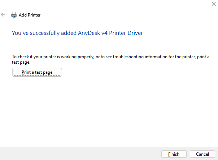Close the Add Printer dialog window

click(212, 4)
